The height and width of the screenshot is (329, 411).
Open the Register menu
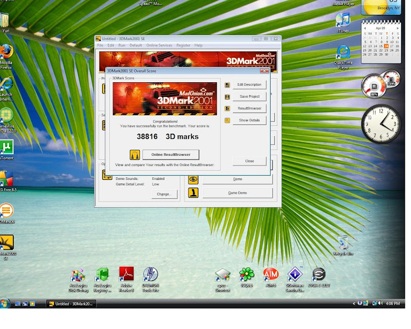[x=183, y=45]
